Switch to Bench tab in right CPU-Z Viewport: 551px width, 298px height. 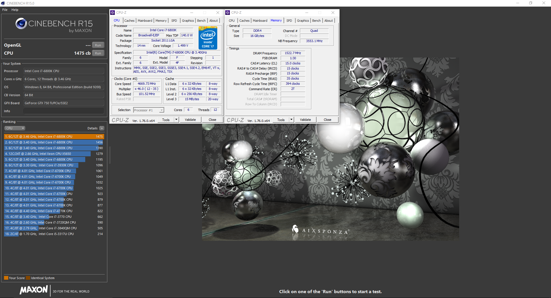317,21
